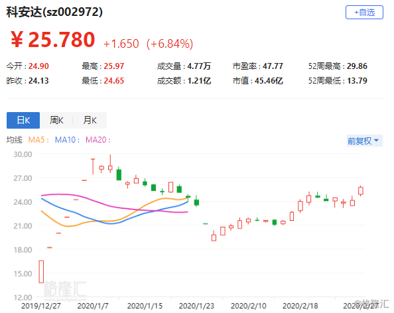Click the 2020/1/7 date axis label
The height and width of the screenshot is (313, 394).
coord(93,306)
